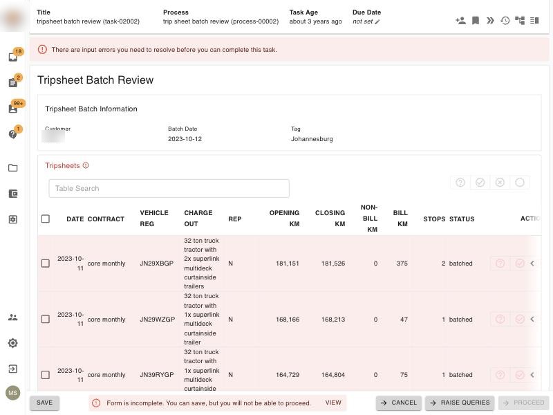Click the SAVE button
The height and width of the screenshot is (415, 553).
click(x=44, y=403)
